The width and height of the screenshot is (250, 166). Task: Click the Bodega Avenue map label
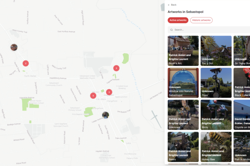tap(14, 124)
